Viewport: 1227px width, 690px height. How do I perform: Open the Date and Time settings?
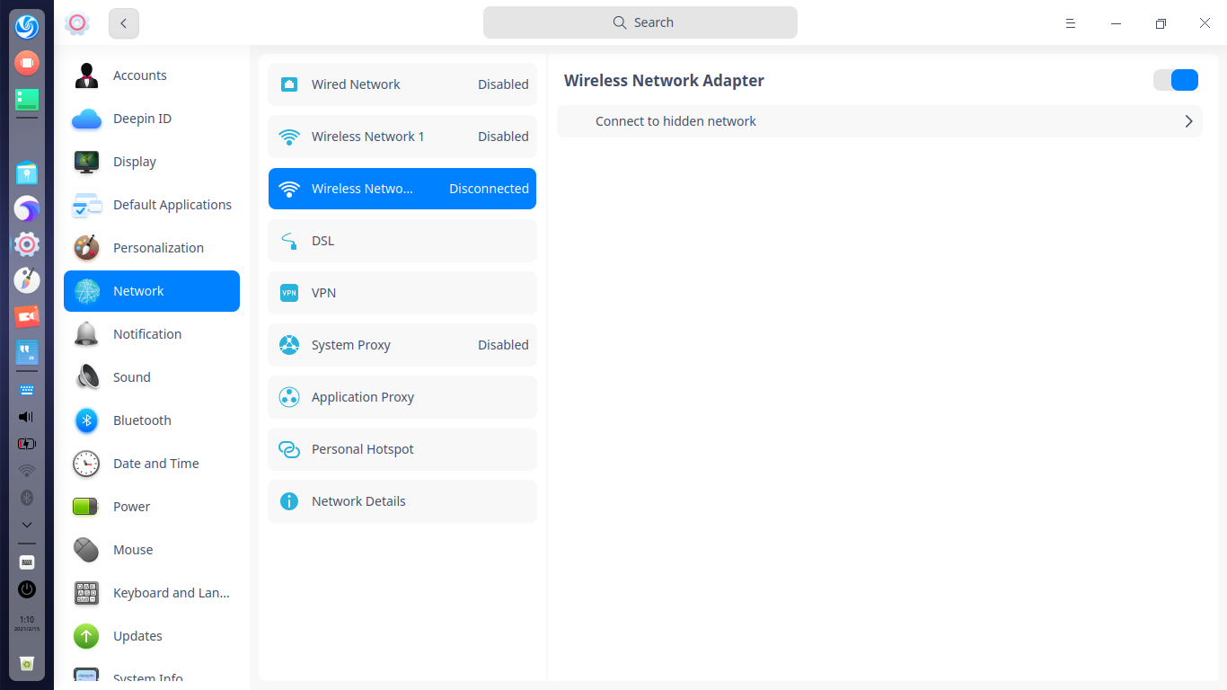tap(152, 464)
